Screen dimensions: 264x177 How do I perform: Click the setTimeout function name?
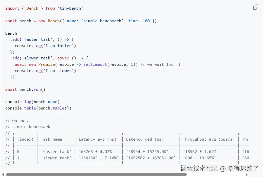pyautogui.click(x=95, y=64)
